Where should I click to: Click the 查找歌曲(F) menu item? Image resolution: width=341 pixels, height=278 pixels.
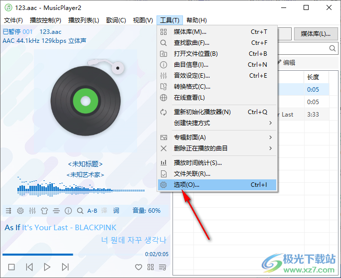[x=217, y=43]
